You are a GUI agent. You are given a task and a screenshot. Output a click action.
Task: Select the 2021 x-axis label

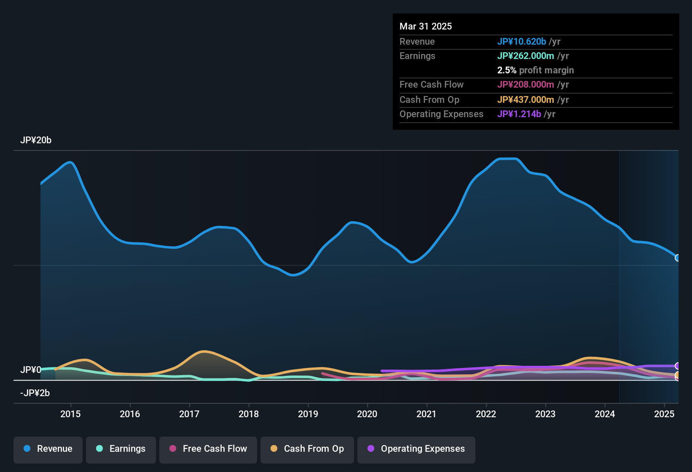(426, 414)
